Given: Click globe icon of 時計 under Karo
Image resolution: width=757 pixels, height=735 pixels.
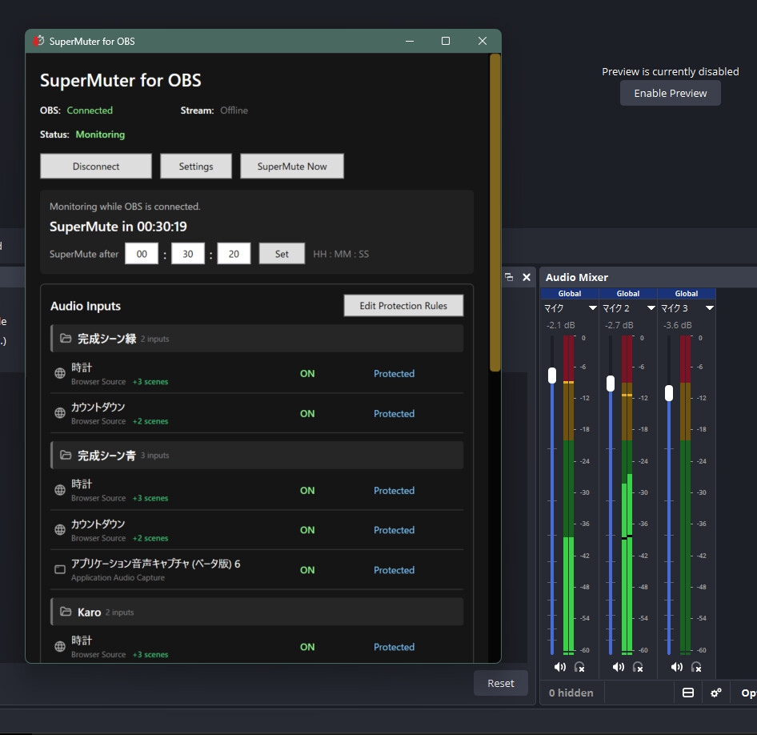Looking at the screenshot, I should click(x=60, y=646).
